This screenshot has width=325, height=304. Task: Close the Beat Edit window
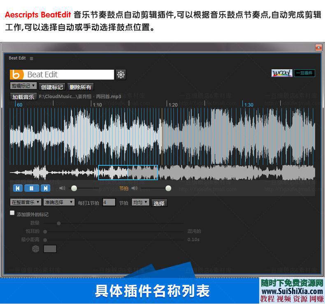click(318, 47)
